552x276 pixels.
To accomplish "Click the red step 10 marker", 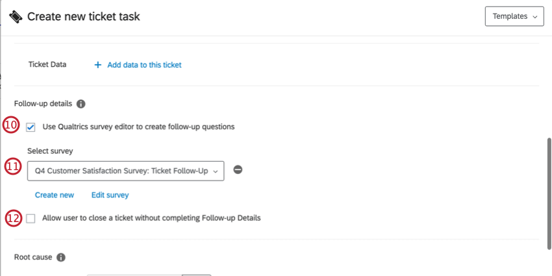I will 12,125.
